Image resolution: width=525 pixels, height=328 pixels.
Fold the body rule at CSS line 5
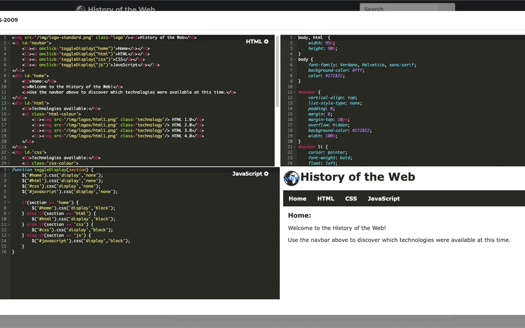tap(295, 60)
